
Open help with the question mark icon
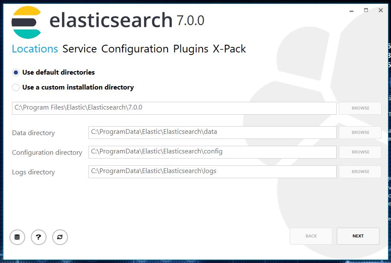38,237
